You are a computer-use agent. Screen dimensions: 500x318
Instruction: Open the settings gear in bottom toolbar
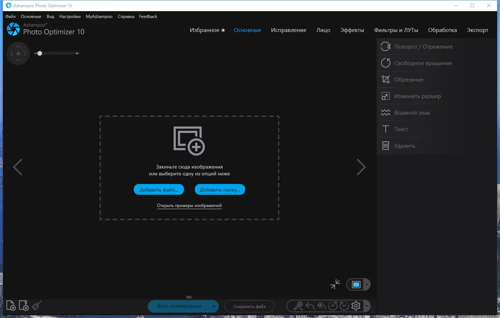pyautogui.click(x=355, y=306)
